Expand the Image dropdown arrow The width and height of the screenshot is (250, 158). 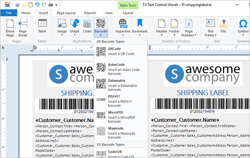[62, 35]
